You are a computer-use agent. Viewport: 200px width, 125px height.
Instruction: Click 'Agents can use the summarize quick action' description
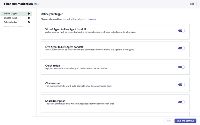click(x=76, y=68)
